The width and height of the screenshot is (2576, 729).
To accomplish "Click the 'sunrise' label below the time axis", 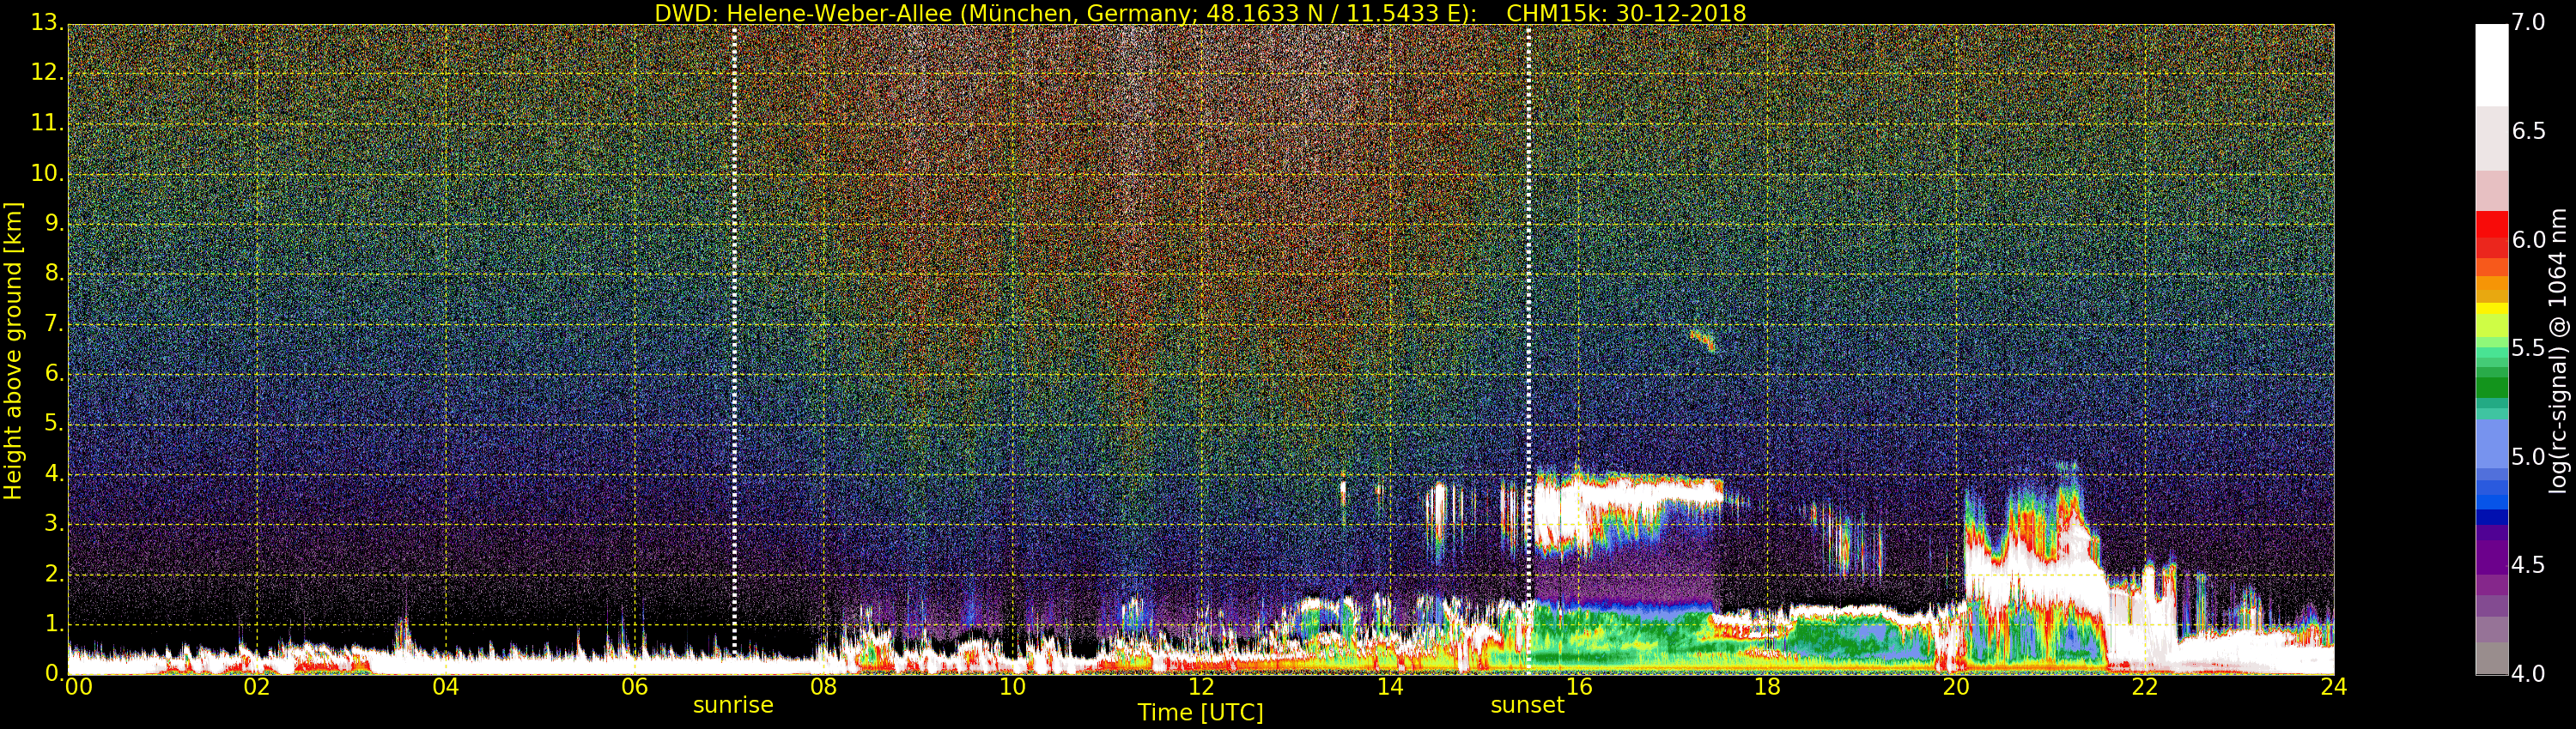I will tap(733, 705).
